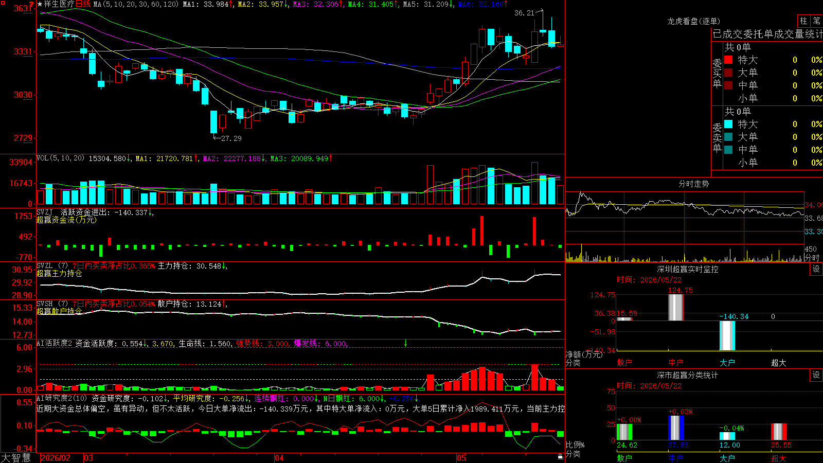This screenshot has width=823, height=463.
Task: Click the red question mark icon beside 3631
Action: 32,5
